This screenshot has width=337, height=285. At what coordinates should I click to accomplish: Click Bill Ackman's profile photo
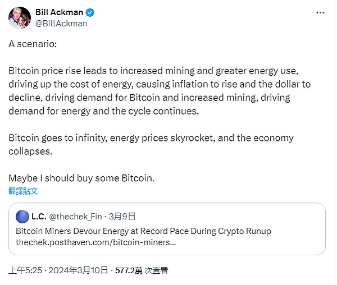click(20, 18)
